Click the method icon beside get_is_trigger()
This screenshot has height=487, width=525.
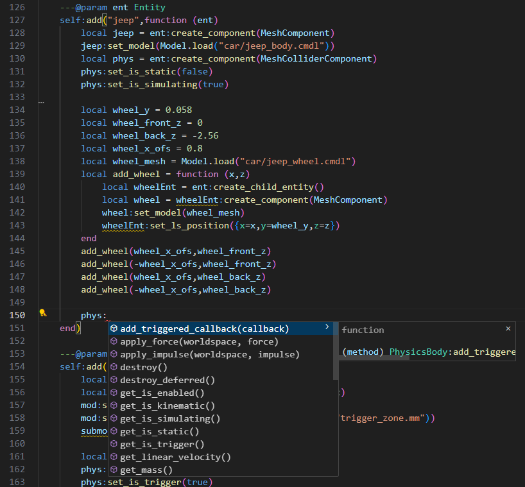(x=114, y=444)
